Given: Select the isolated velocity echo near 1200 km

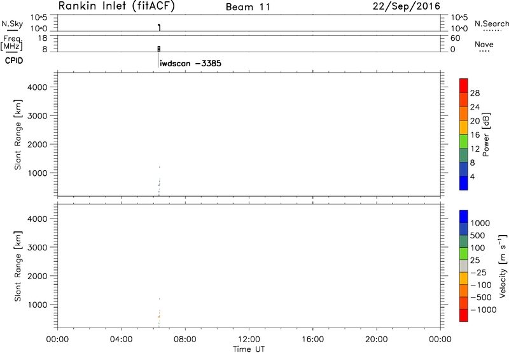Looking at the screenshot, I should (x=160, y=299).
